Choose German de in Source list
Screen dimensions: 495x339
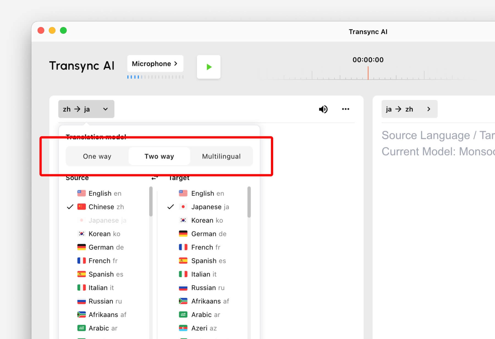point(100,247)
